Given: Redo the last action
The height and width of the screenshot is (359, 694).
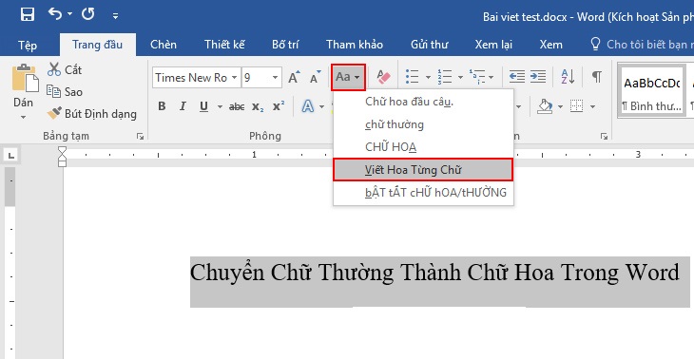Looking at the screenshot, I should coord(88,14).
